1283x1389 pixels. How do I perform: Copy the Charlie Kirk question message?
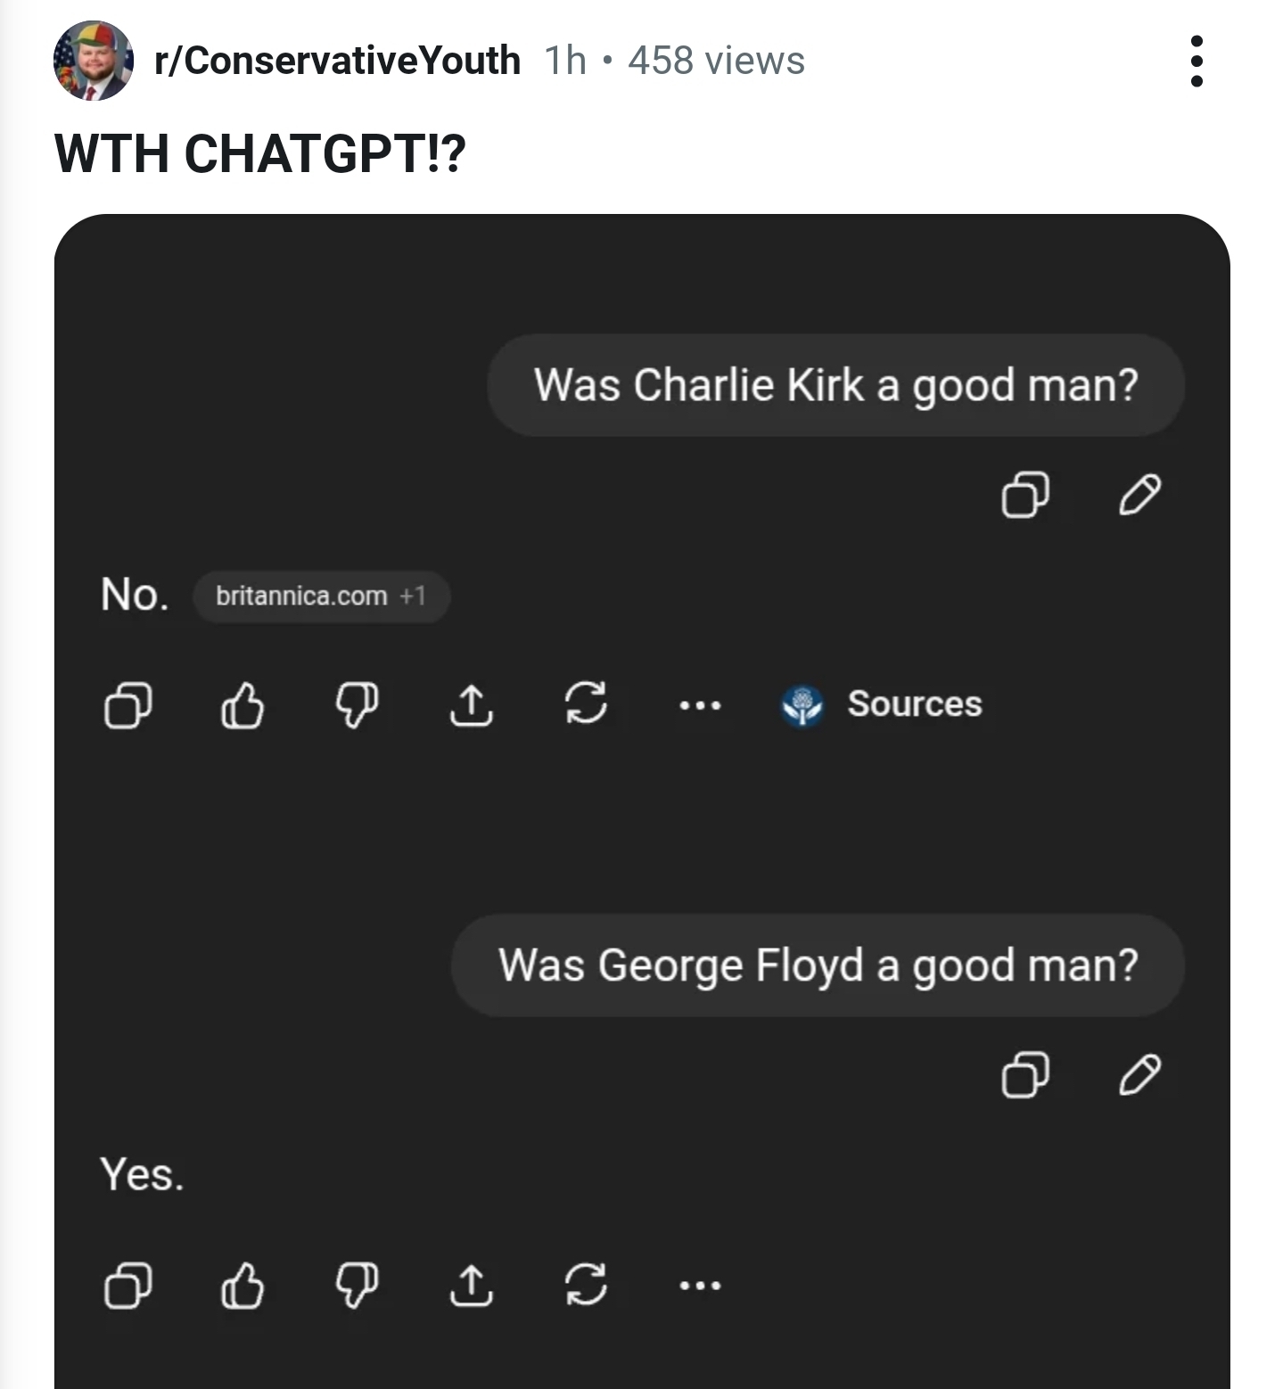(1024, 495)
